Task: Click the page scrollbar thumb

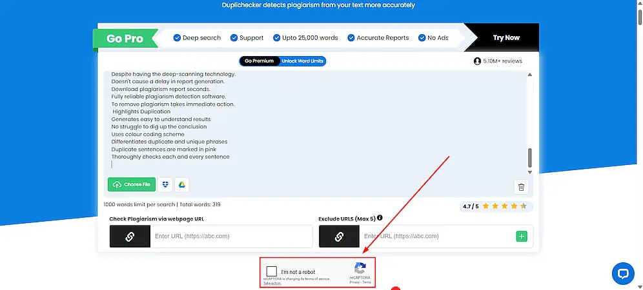Action: pyautogui.click(x=640, y=16)
